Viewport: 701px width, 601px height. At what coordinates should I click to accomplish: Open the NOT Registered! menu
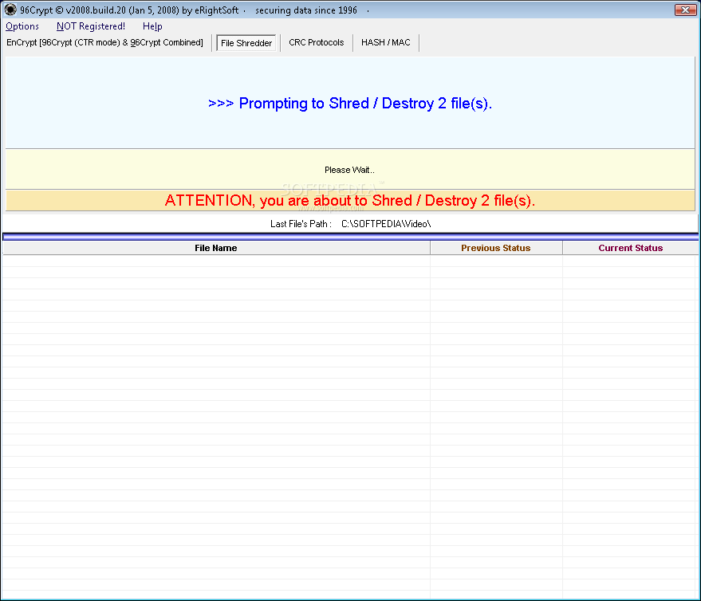pyautogui.click(x=91, y=26)
